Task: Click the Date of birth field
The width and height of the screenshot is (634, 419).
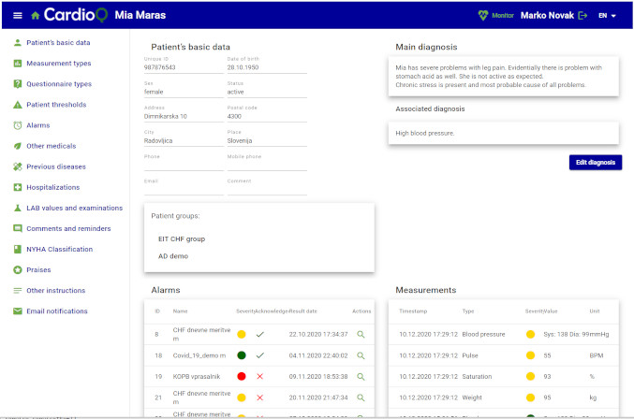Action: tap(267, 67)
